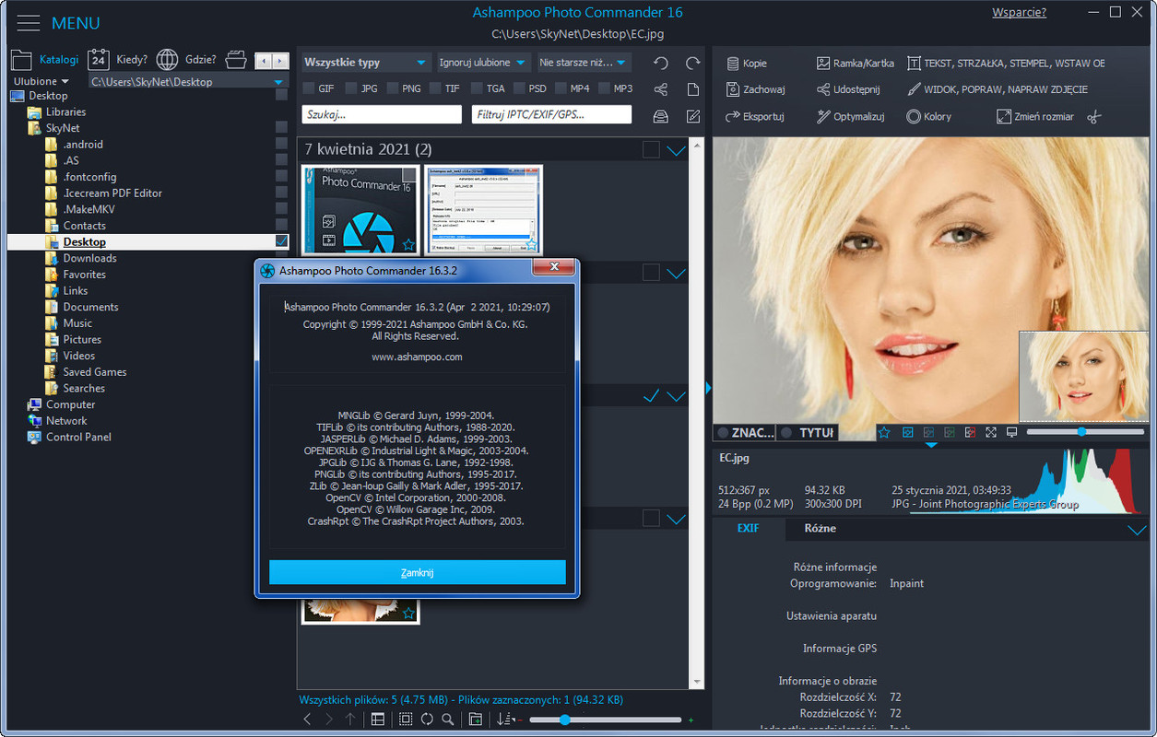1157x737 pixels.
Task: Select the Pictures folder in tree
Action: (82, 339)
